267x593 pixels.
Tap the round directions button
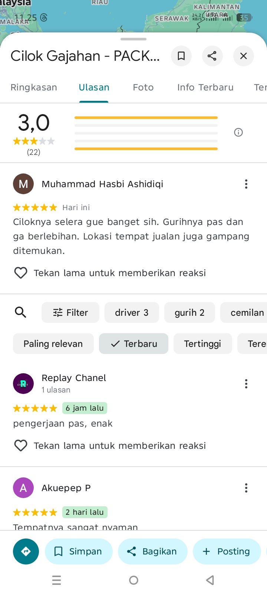pyautogui.click(x=26, y=551)
